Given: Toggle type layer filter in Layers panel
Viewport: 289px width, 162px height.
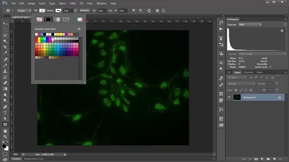Looking at the screenshot, I should pyautogui.click(x=262, y=77).
